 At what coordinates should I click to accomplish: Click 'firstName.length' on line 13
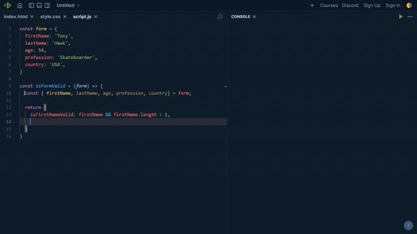pyautogui.click(x=135, y=114)
